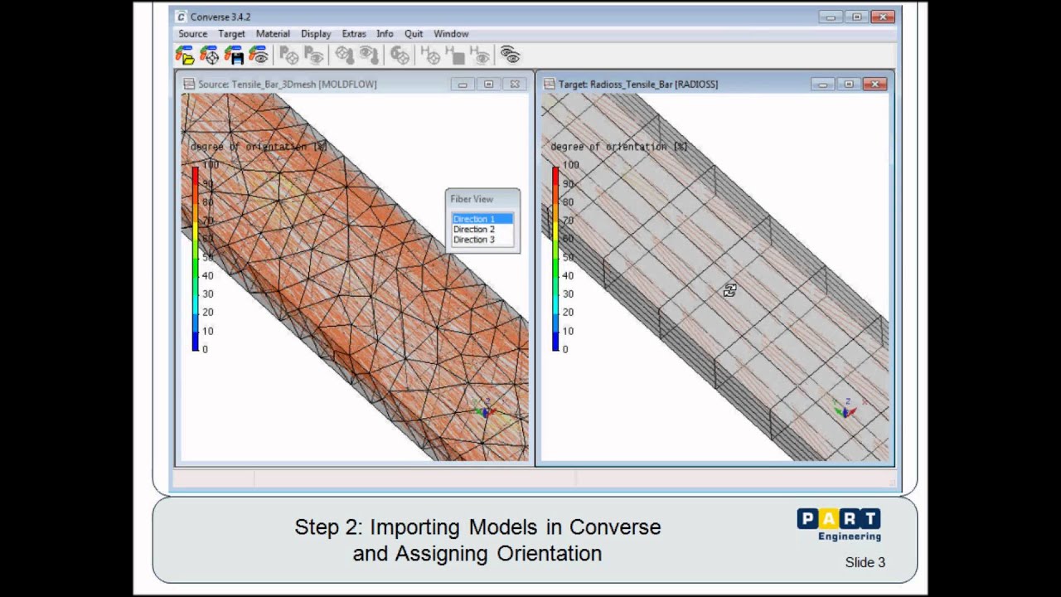Click the stacked eyes view icon
This screenshot has height=597, width=1061.
pos(510,56)
